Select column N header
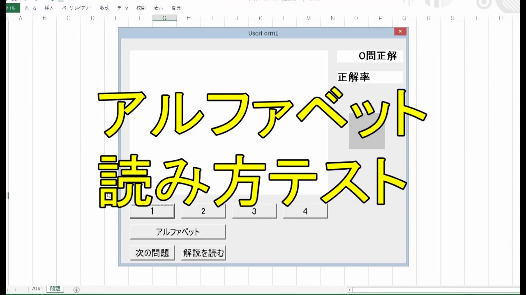 point(332,18)
